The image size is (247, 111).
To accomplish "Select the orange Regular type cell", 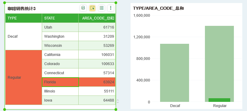I will pos(23,78).
